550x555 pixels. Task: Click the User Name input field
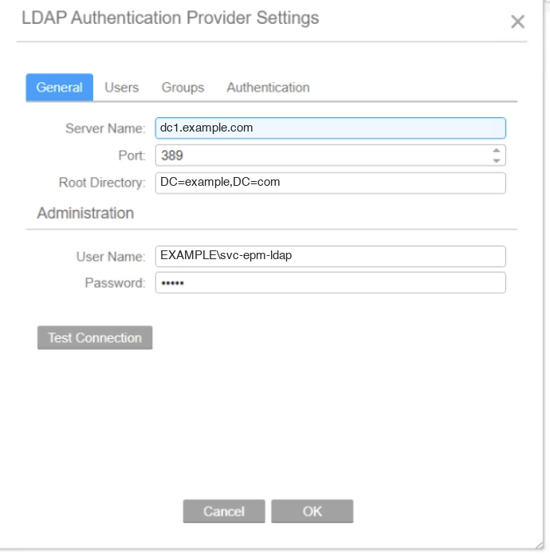coord(330,256)
